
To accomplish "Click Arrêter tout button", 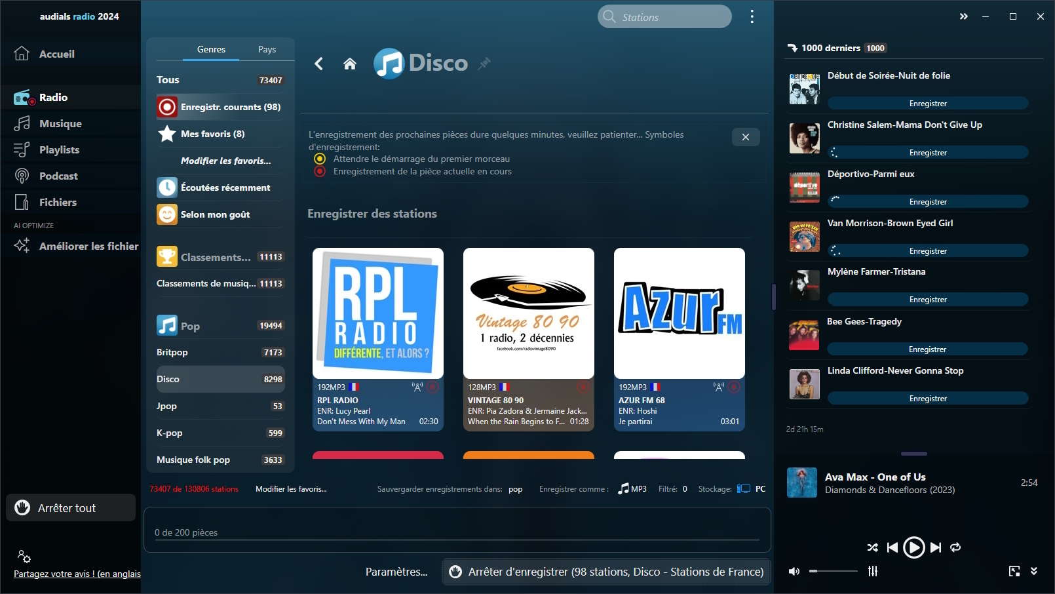I will (x=71, y=508).
